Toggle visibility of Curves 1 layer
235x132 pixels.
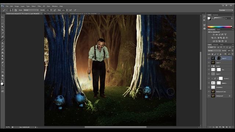point(209,78)
